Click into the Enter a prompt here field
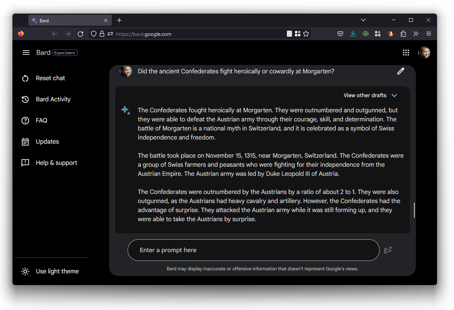This screenshot has height=310, width=454. pos(253,250)
